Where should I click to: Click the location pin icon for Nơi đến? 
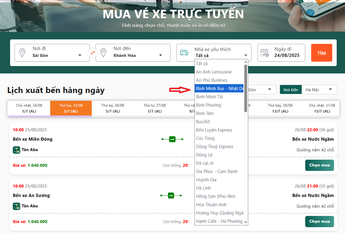click(103, 53)
